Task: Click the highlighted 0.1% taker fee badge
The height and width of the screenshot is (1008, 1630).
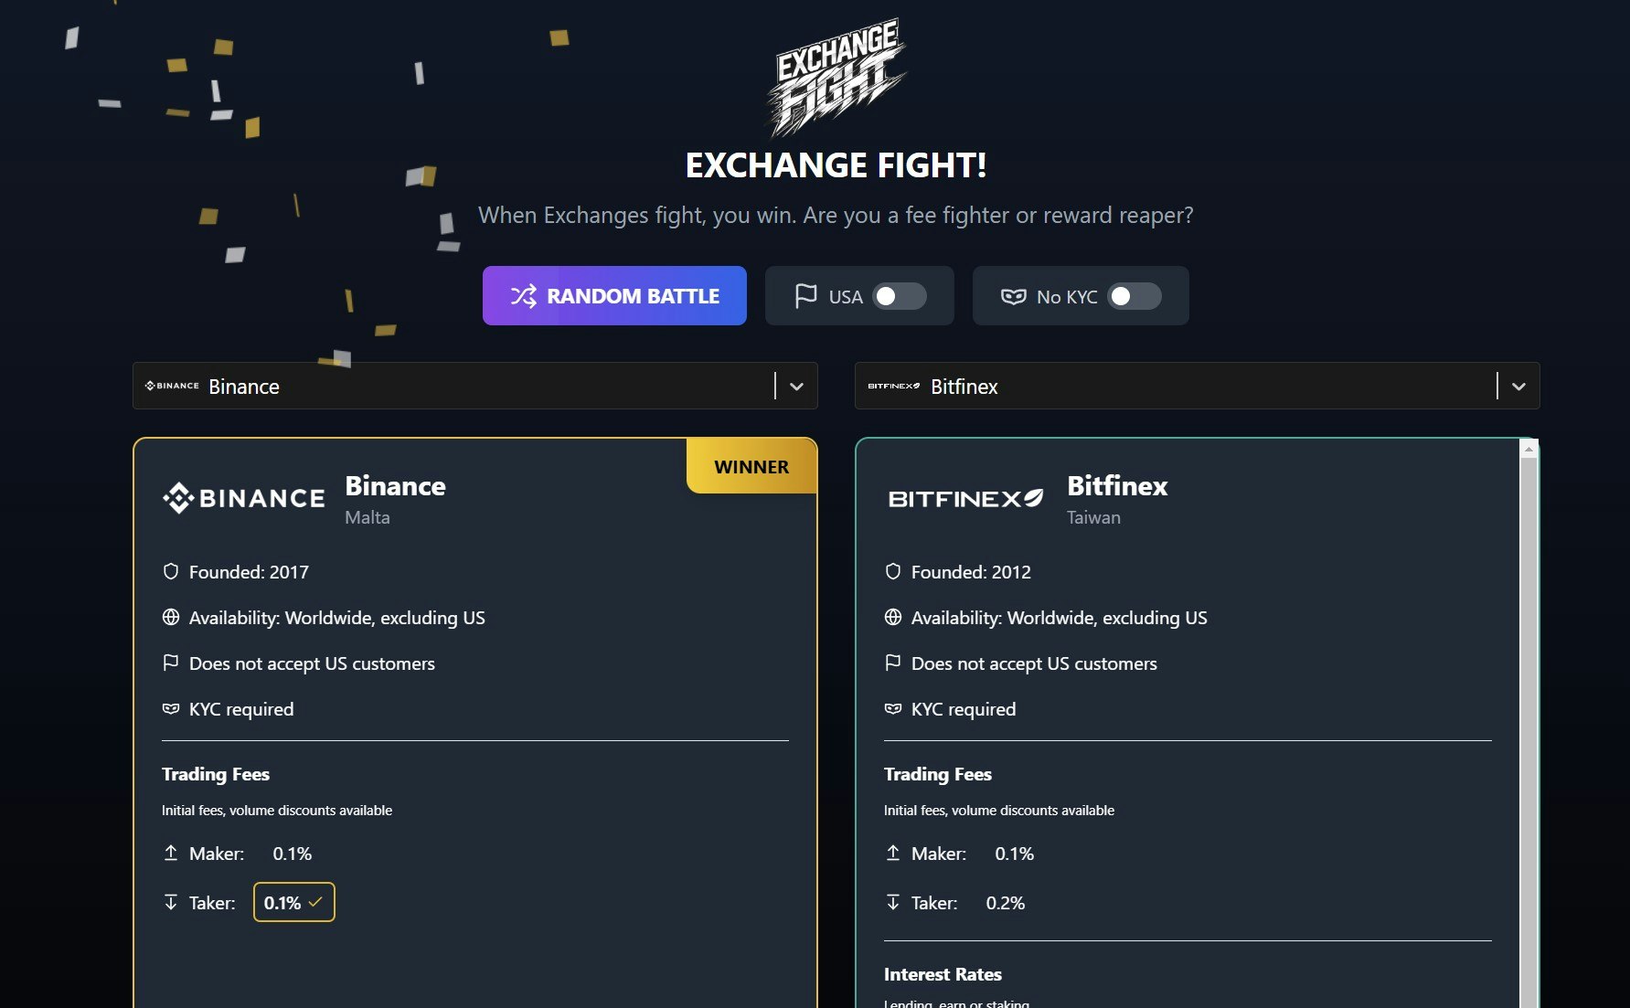Action: tap(293, 902)
